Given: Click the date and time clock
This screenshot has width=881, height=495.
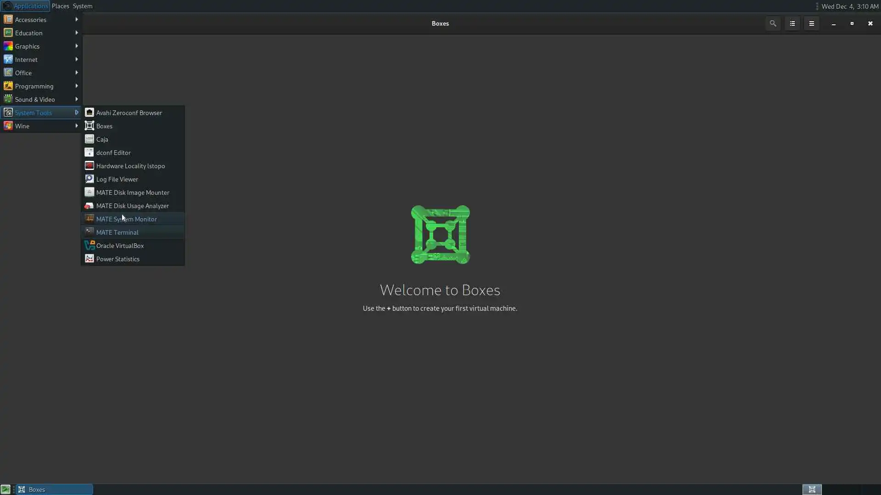Looking at the screenshot, I should [x=849, y=6].
